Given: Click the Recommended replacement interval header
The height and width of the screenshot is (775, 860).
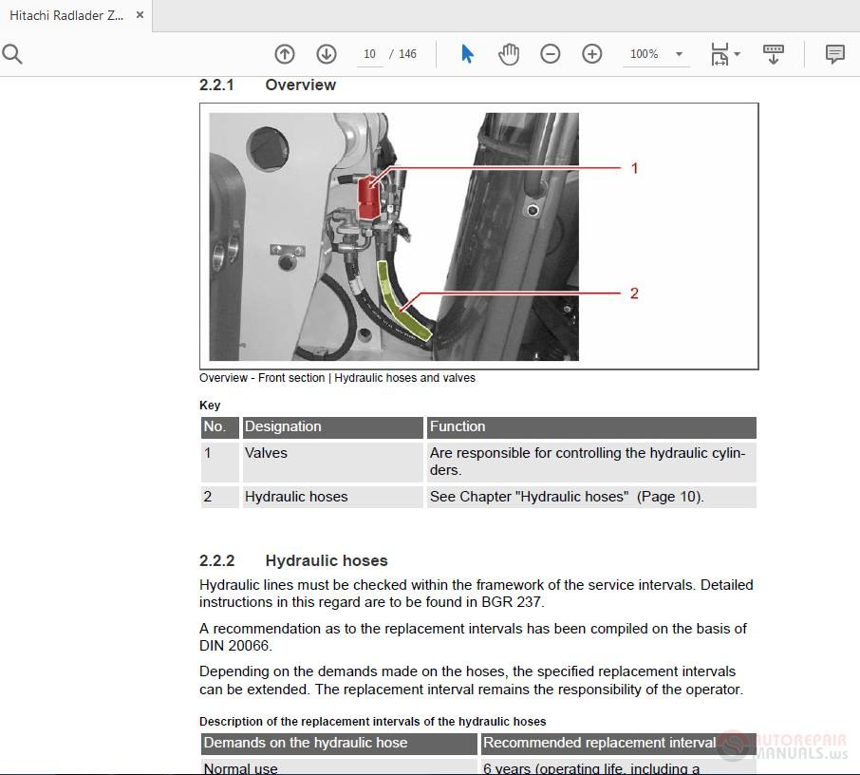Looking at the screenshot, I should pyautogui.click(x=618, y=743).
